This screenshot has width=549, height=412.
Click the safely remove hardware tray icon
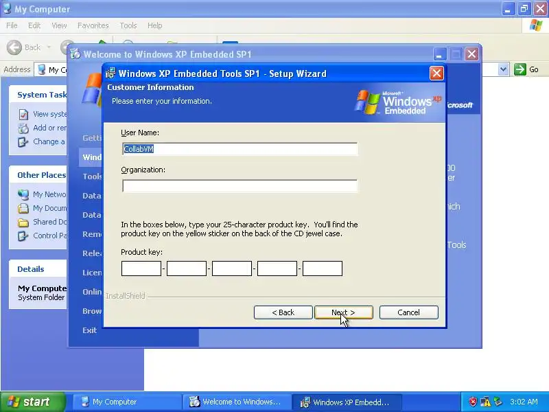click(x=498, y=402)
